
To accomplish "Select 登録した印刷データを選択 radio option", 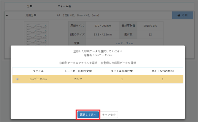I will (102, 63).
